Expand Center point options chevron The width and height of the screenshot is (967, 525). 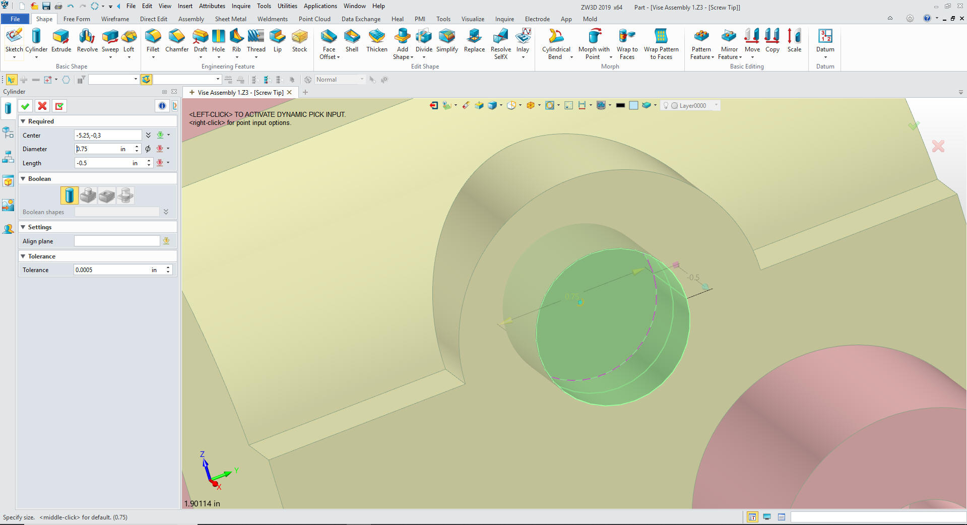point(148,135)
